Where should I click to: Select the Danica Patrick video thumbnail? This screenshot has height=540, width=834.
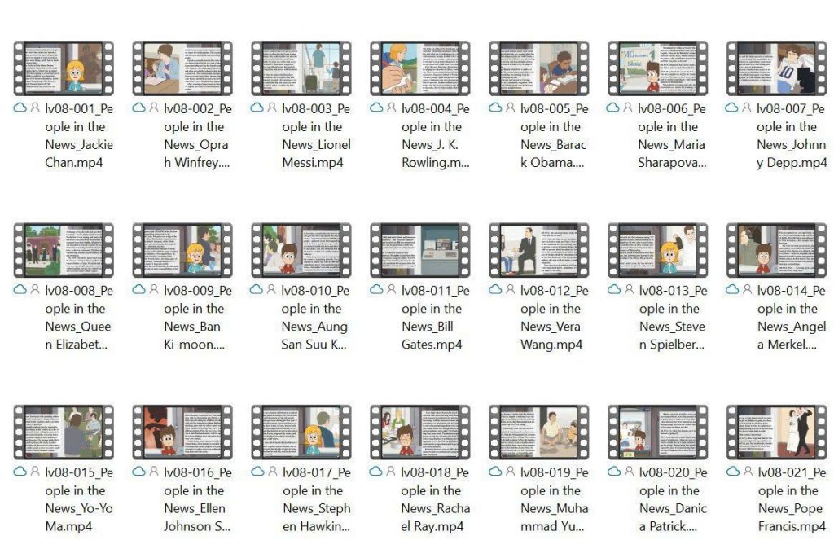658,432
